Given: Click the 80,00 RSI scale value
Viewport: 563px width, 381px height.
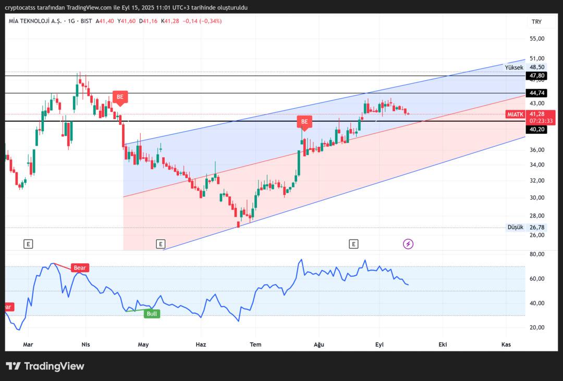Looking at the screenshot, I should point(537,254).
